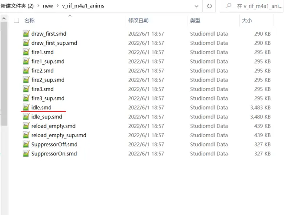This screenshot has width=286, height=215.
Task: Click the 290 KB size of draw_first.smd
Action: tap(263, 33)
